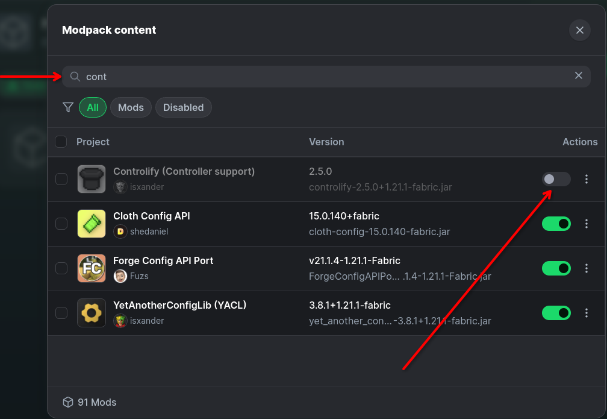The height and width of the screenshot is (419, 607).
Task: Click author name Fuzs
Action: tap(139, 276)
